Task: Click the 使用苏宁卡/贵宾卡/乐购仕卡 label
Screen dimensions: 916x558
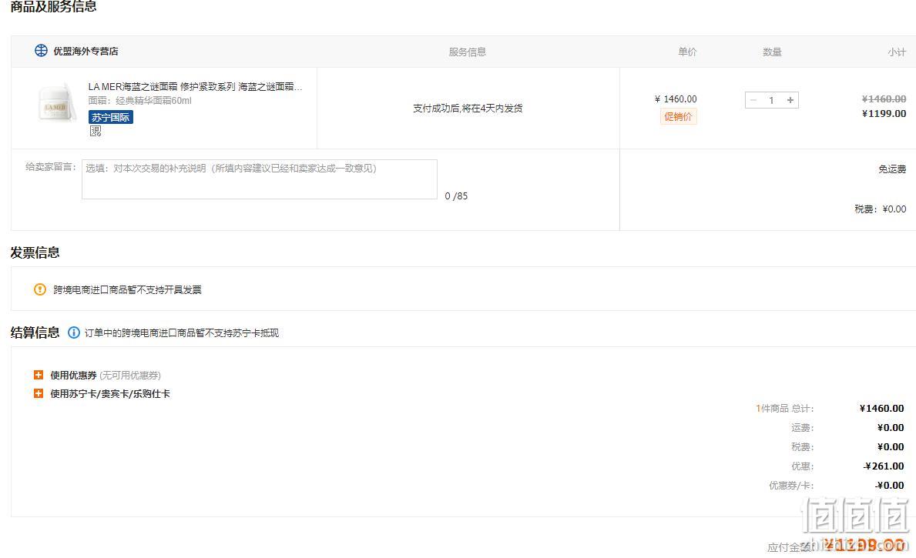Action: coord(110,394)
